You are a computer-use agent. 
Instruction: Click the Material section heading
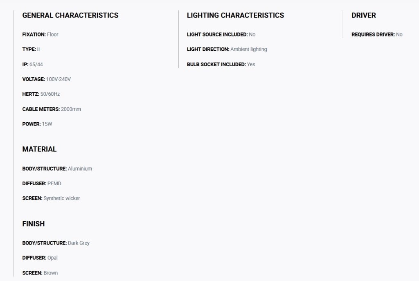[x=39, y=149]
